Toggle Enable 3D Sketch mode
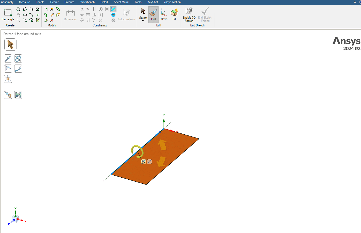361x233 pixels. [x=189, y=15]
